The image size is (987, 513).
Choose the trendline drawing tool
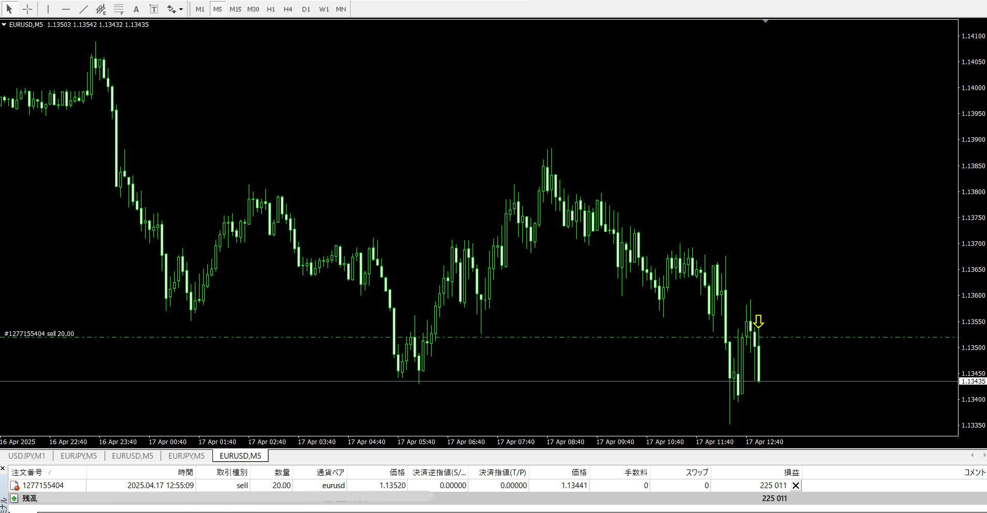(83, 9)
